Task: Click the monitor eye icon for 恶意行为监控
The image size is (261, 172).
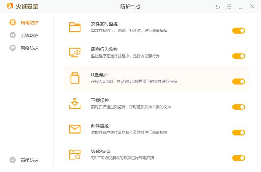Action: click(75, 53)
